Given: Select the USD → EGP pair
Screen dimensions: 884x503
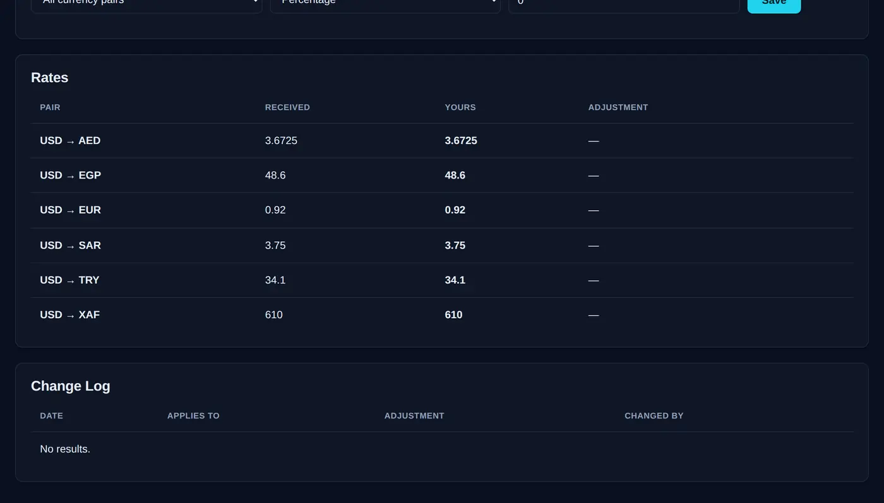Looking at the screenshot, I should tap(70, 175).
